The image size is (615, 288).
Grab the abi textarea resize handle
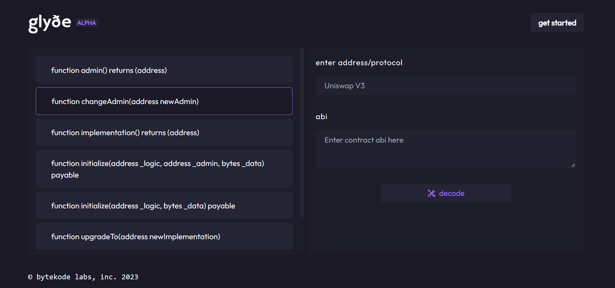573,165
